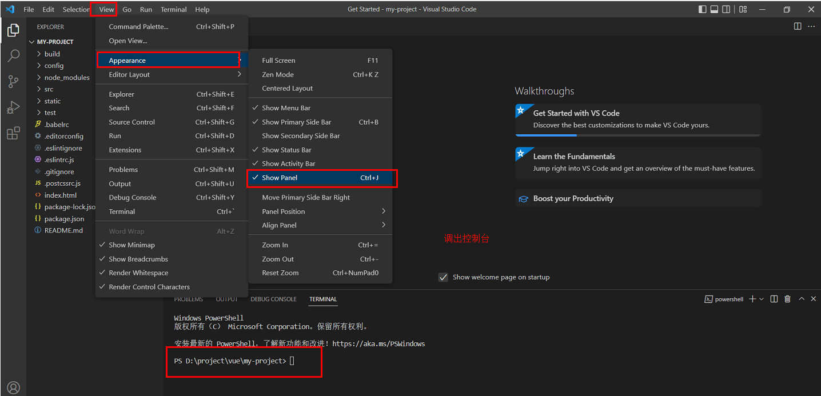Toggle Show Status Bar option
Image resolution: width=821 pixels, height=396 pixels.
click(x=320, y=150)
